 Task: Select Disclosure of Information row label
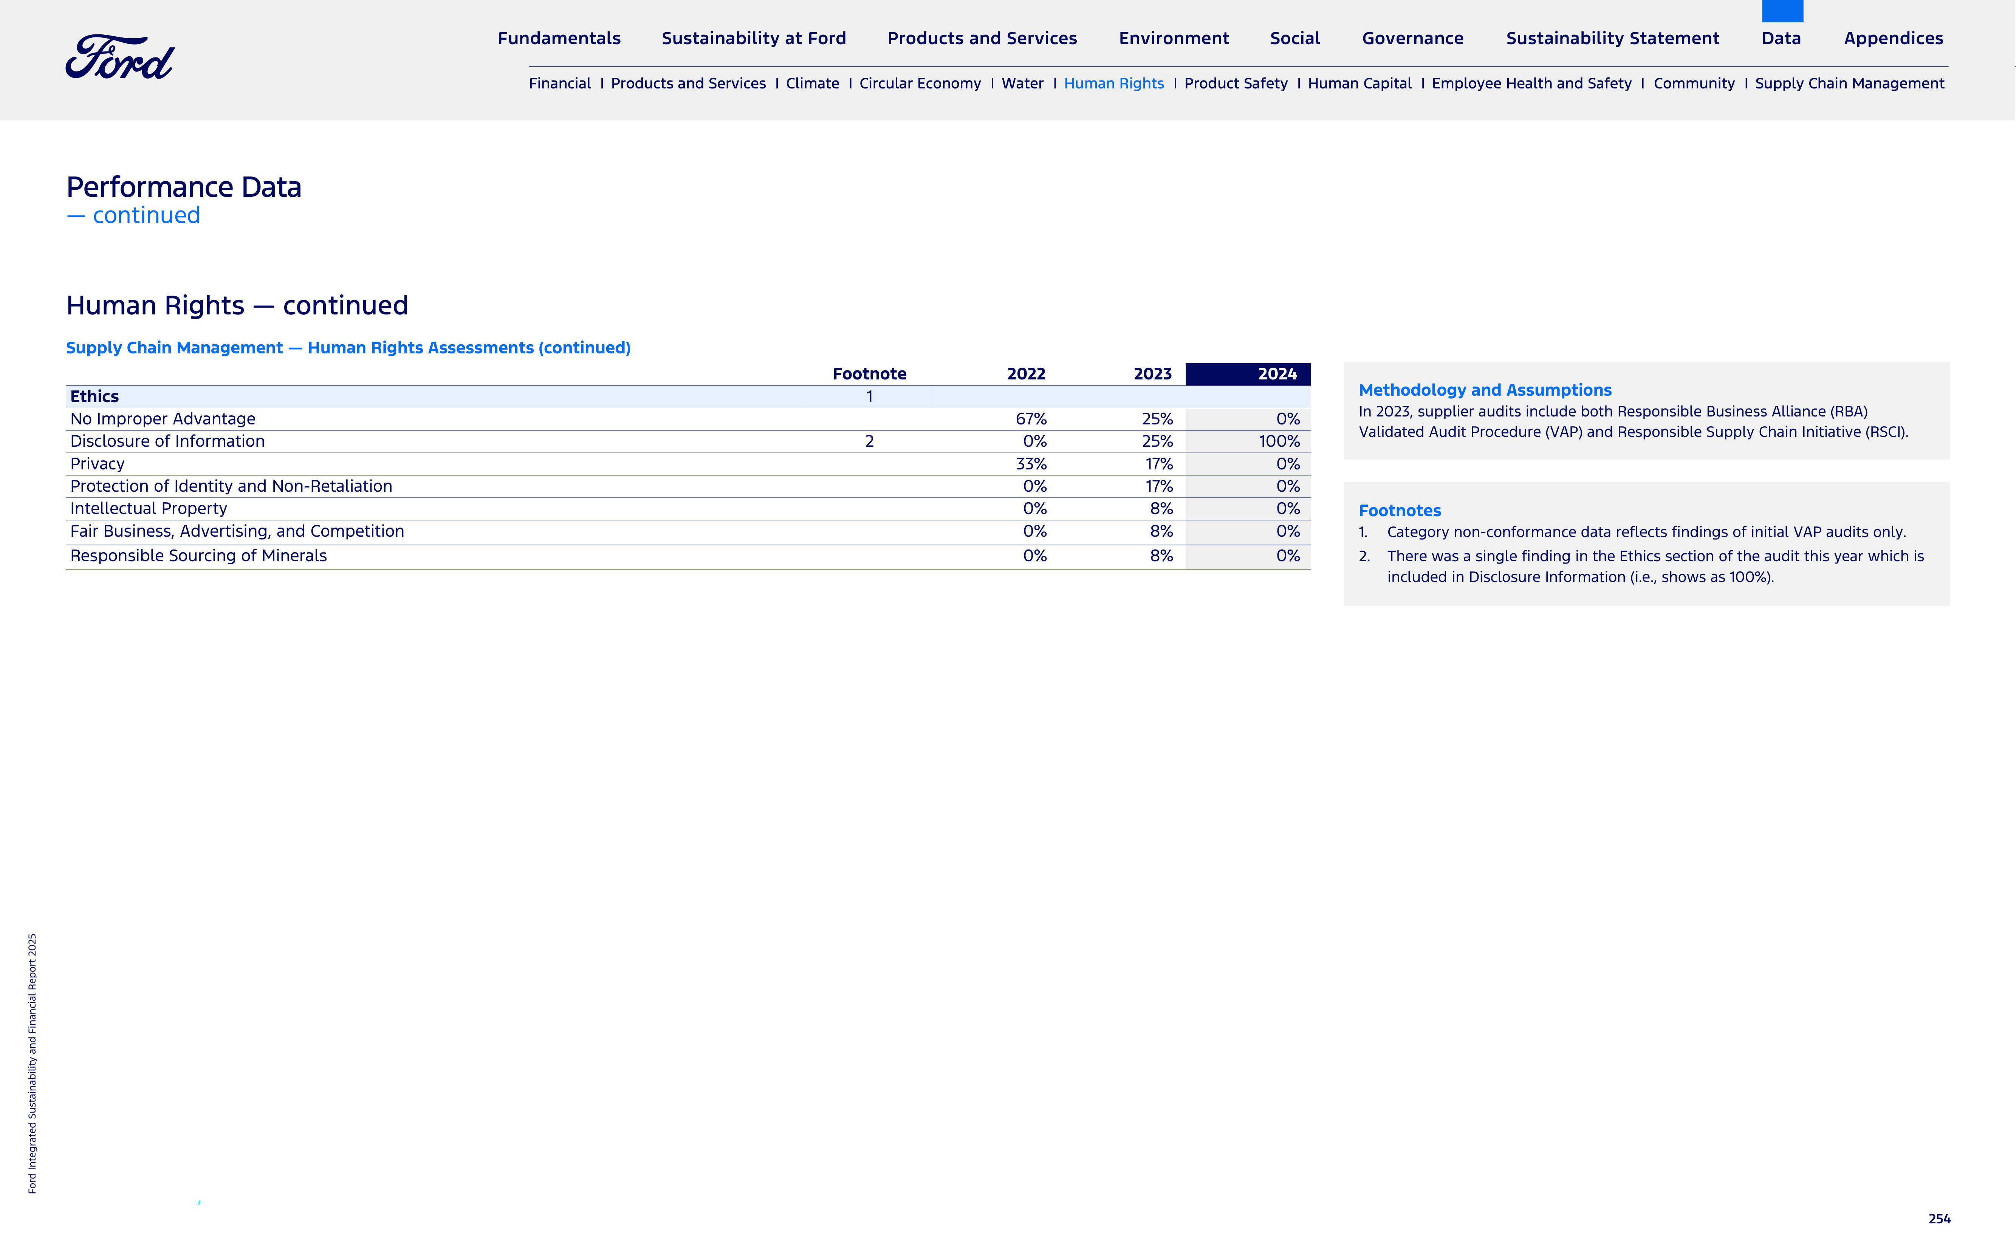167,442
